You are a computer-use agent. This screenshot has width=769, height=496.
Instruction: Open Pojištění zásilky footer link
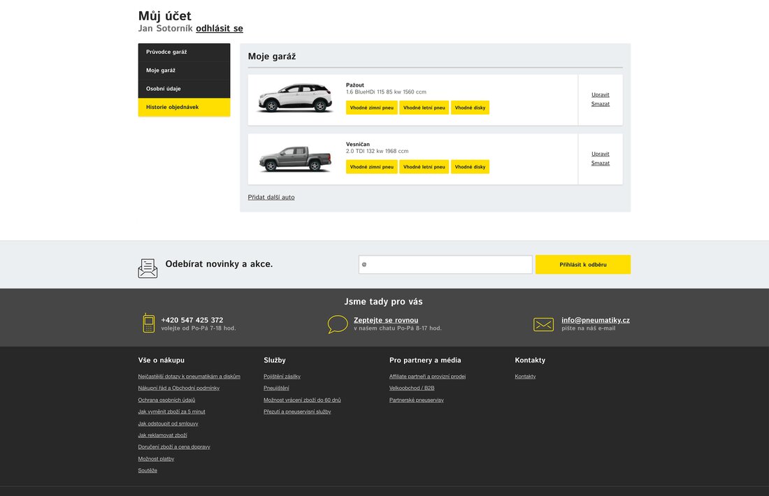(x=282, y=377)
